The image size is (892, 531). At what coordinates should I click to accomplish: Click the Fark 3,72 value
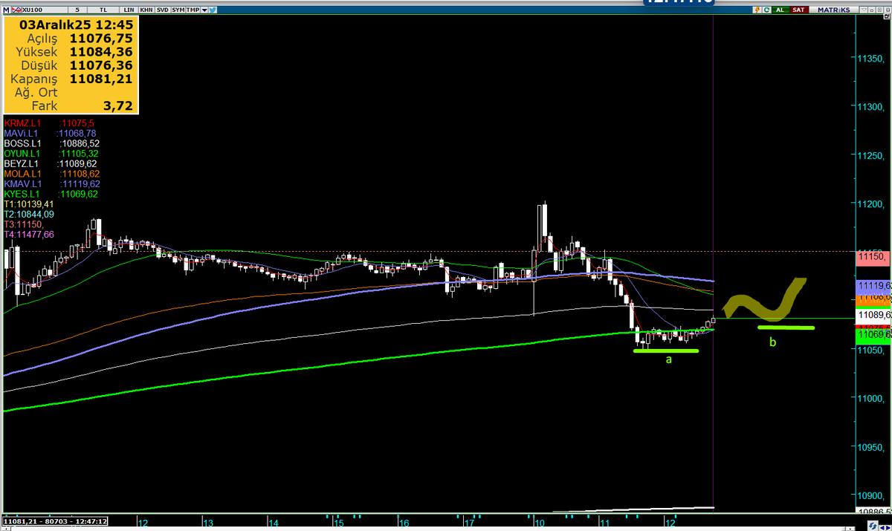118,106
